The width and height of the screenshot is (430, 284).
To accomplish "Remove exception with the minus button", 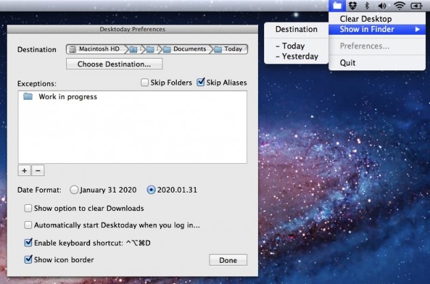I will [x=38, y=171].
